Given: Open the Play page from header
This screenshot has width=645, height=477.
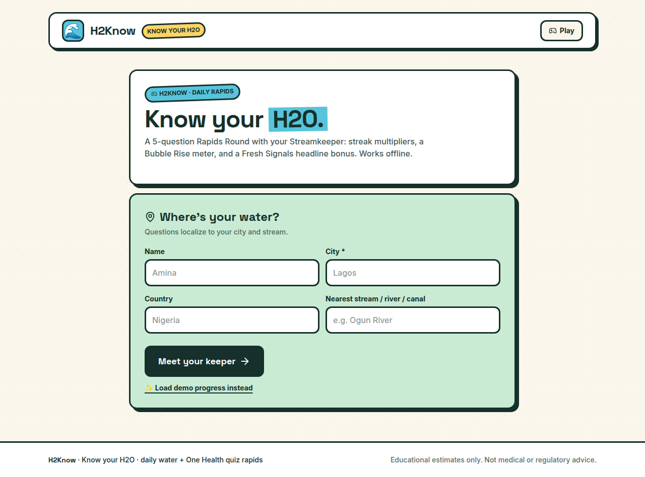Looking at the screenshot, I should tap(561, 31).
